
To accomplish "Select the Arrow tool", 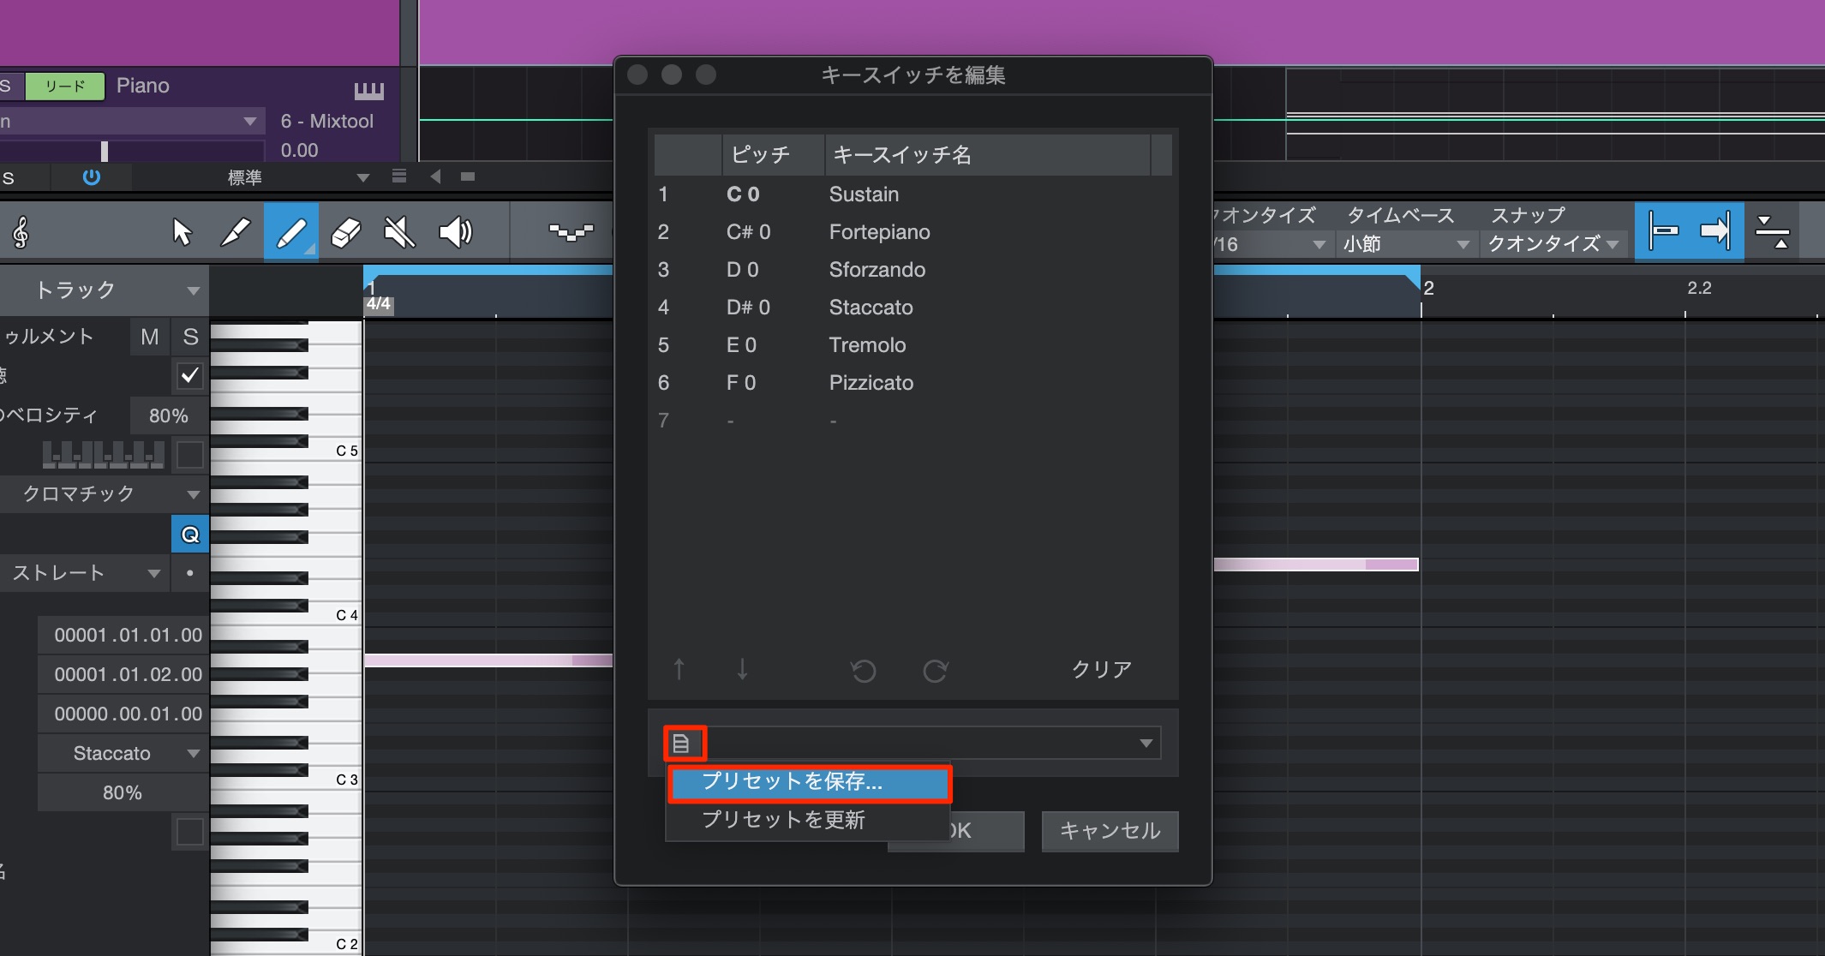I will click(x=182, y=232).
